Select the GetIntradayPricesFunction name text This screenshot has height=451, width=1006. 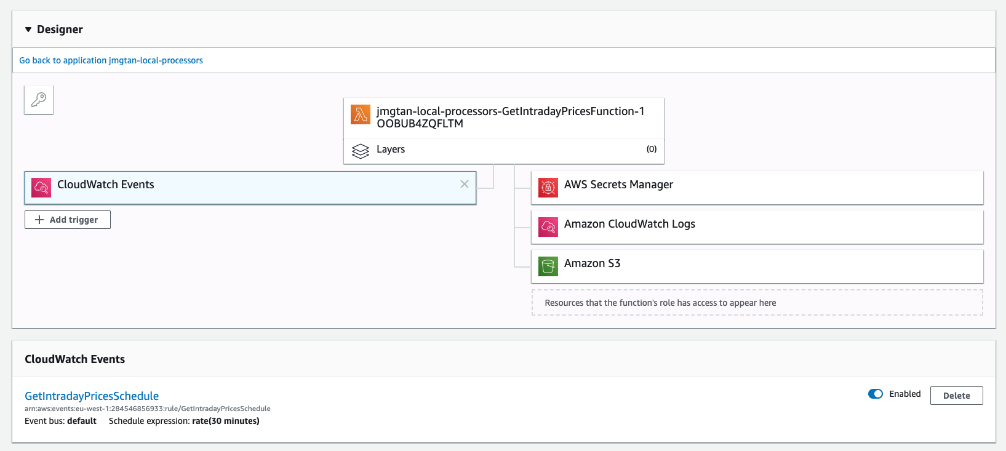(510, 117)
